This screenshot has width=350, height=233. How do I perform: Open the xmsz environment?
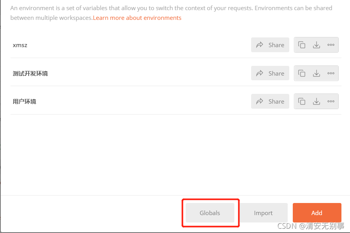20,45
